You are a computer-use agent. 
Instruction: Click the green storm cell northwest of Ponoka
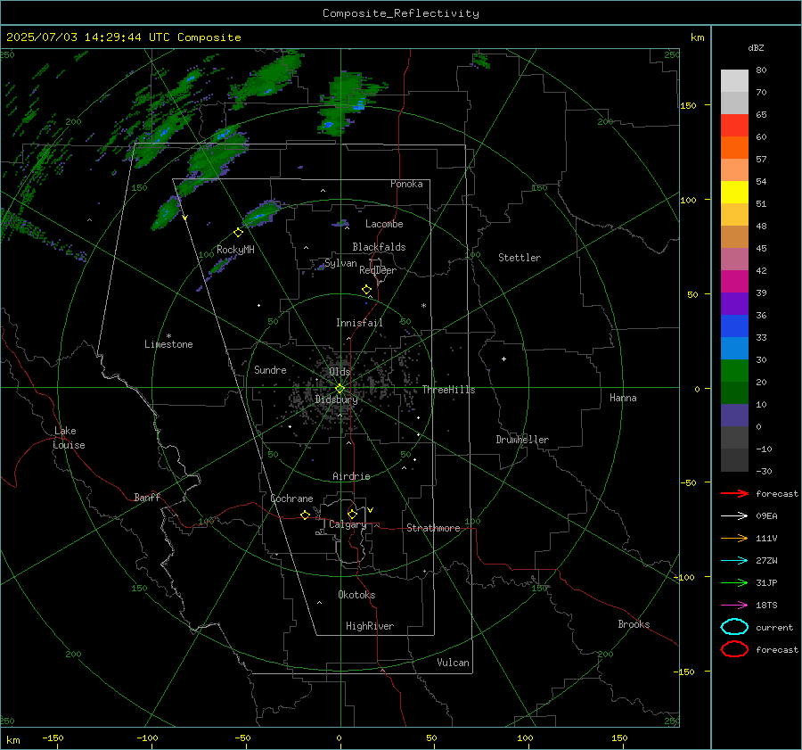point(344,103)
